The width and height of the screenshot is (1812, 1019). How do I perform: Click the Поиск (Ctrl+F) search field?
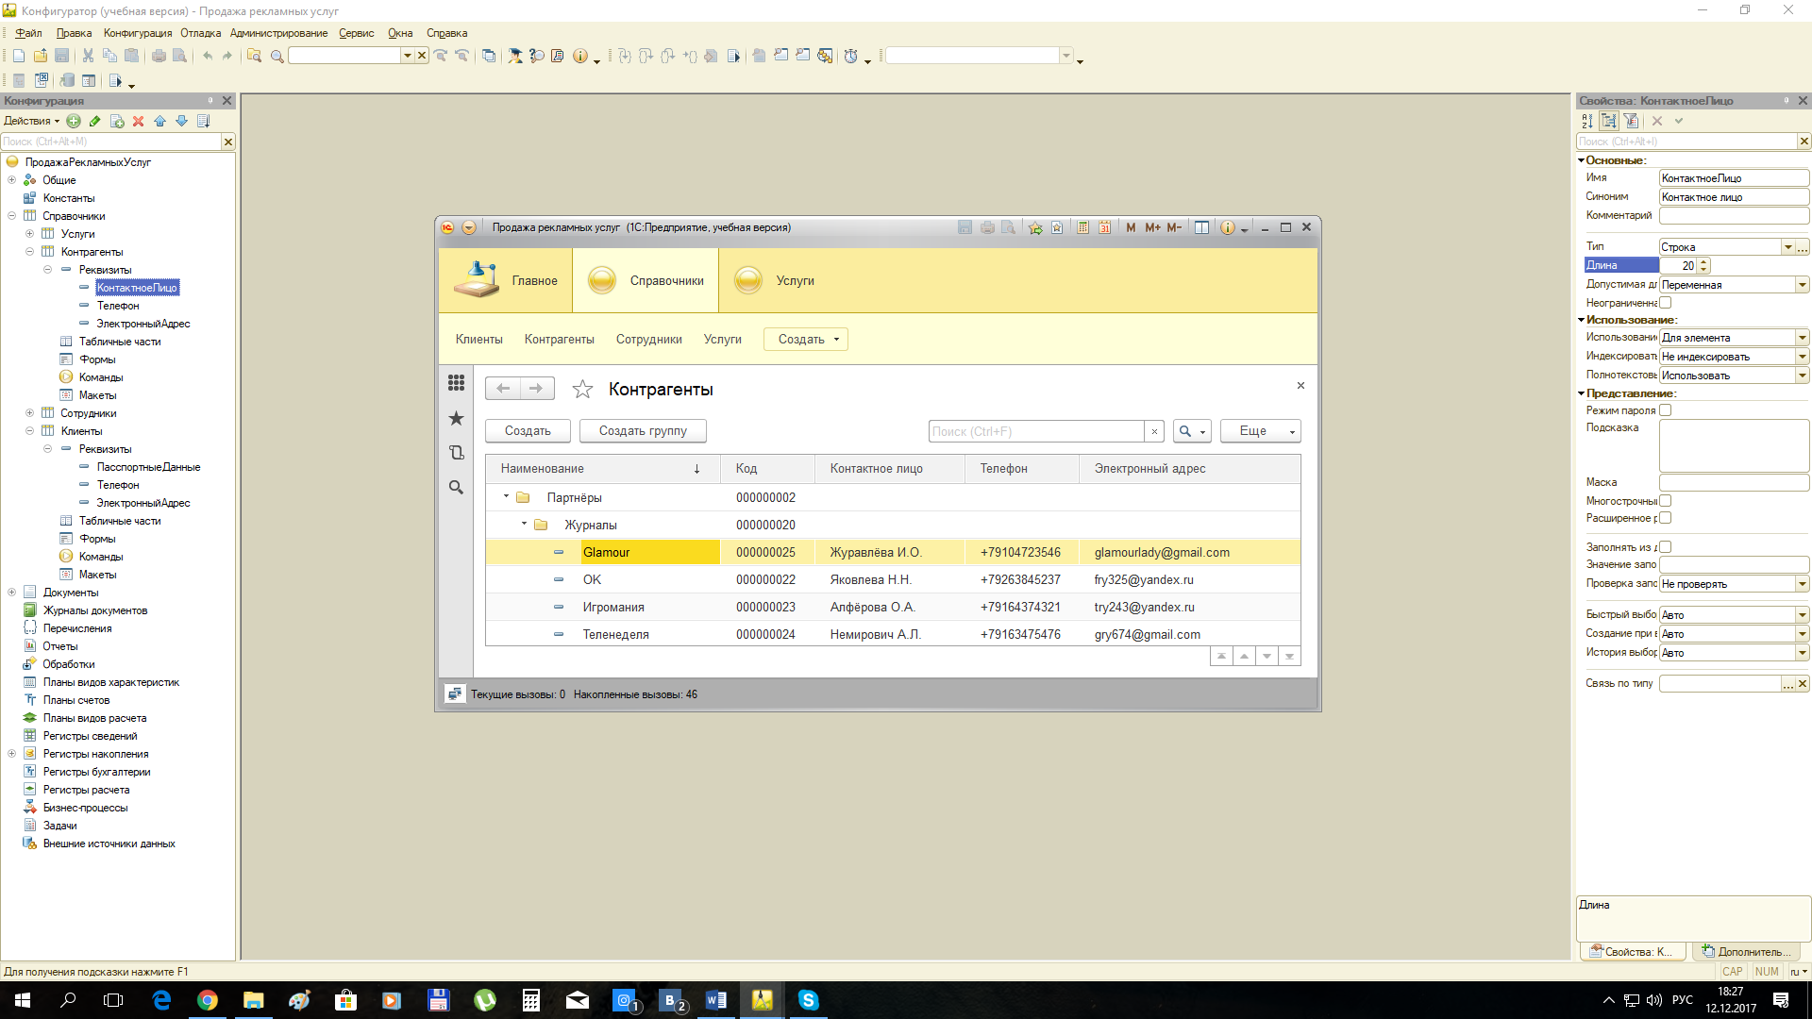tap(1035, 431)
